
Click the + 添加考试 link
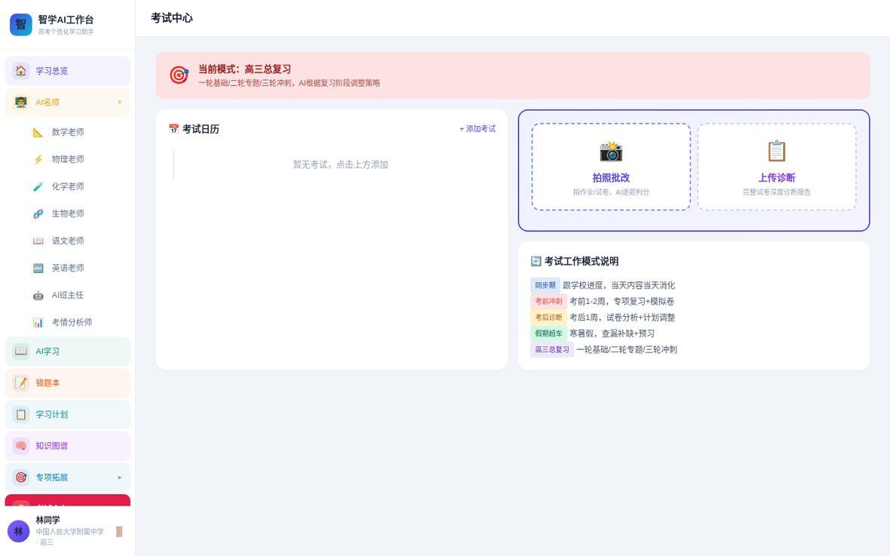pos(477,129)
